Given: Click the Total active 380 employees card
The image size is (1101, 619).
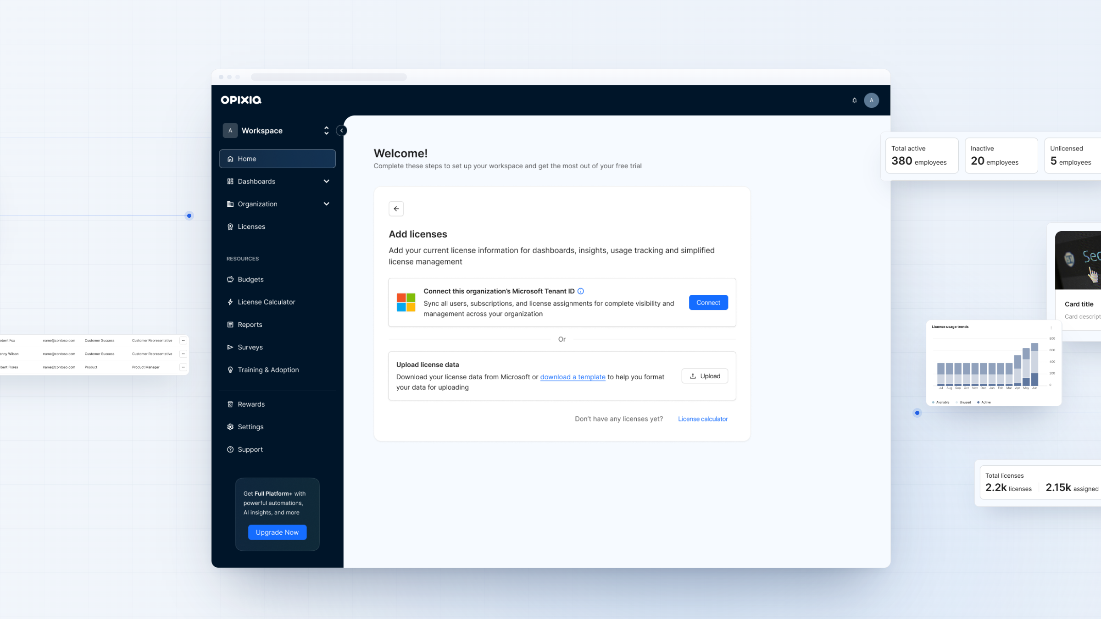Looking at the screenshot, I should [x=922, y=155].
